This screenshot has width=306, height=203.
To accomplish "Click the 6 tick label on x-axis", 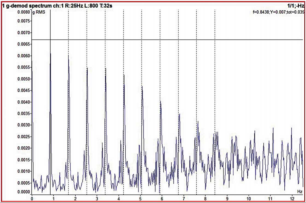I will point(162,198).
